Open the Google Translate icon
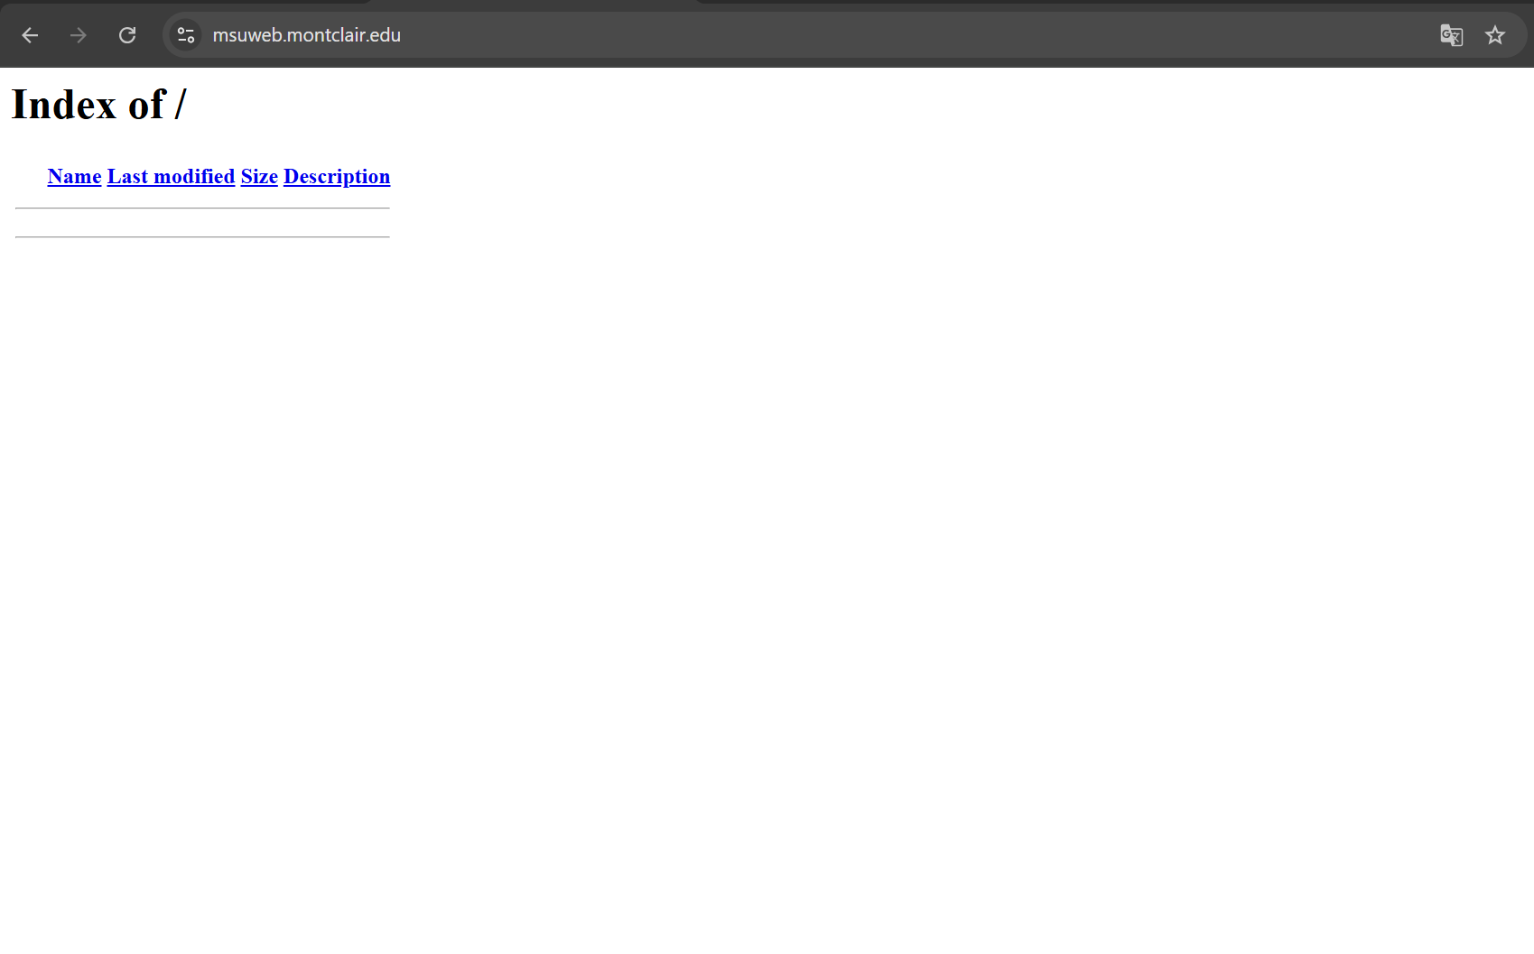Screen dimensions: 1534x954 pyautogui.click(x=1451, y=35)
